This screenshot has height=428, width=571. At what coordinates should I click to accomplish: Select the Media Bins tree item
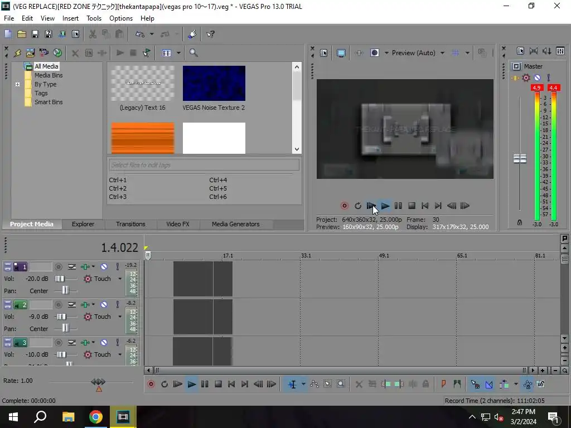click(49, 75)
